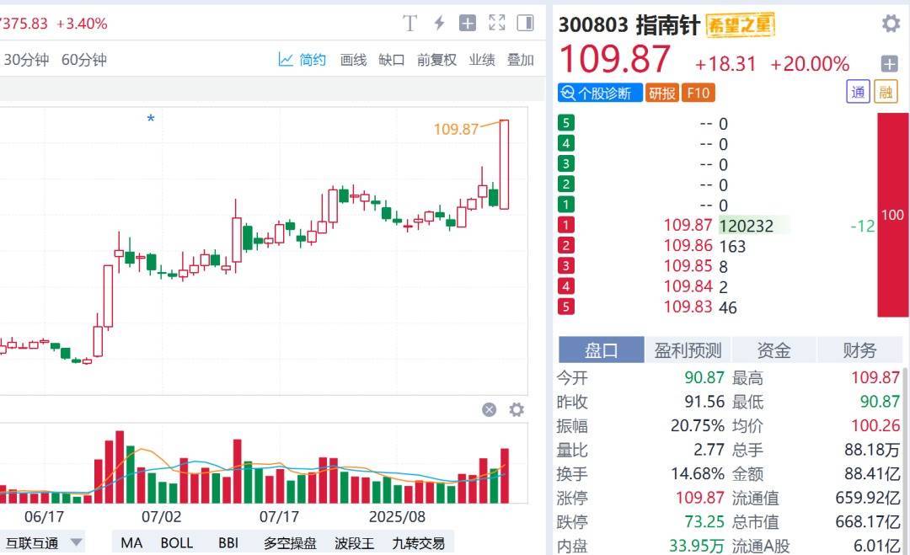Toggle 简约 simple chart mode
This screenshot has width=910, height=555.
point(302,60)
